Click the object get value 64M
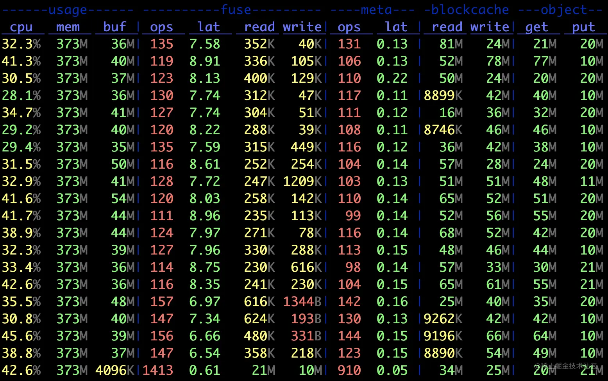 tap(545, 336)
